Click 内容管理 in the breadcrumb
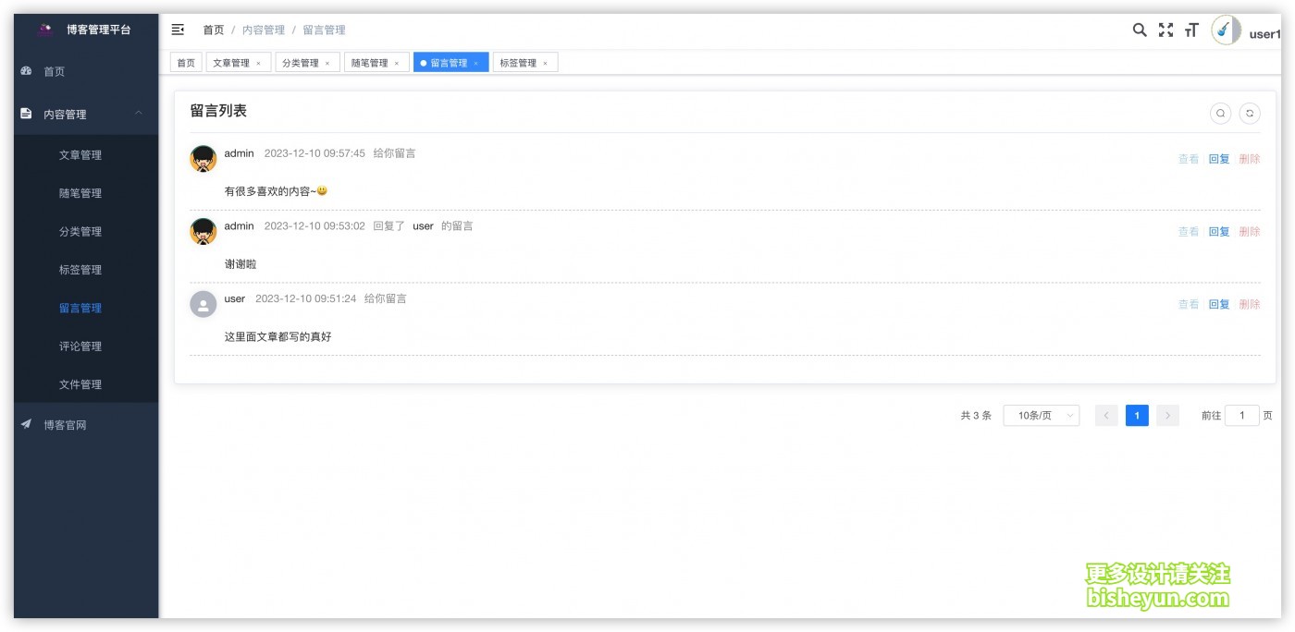 [264, 30]
